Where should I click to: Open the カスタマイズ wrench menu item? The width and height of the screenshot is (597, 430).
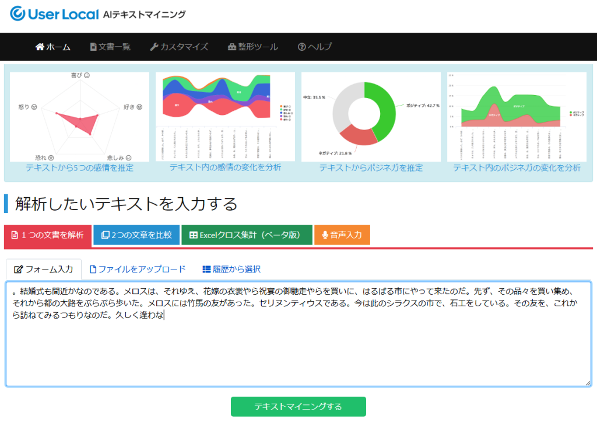pyautogui.click(x=179, y=47)
